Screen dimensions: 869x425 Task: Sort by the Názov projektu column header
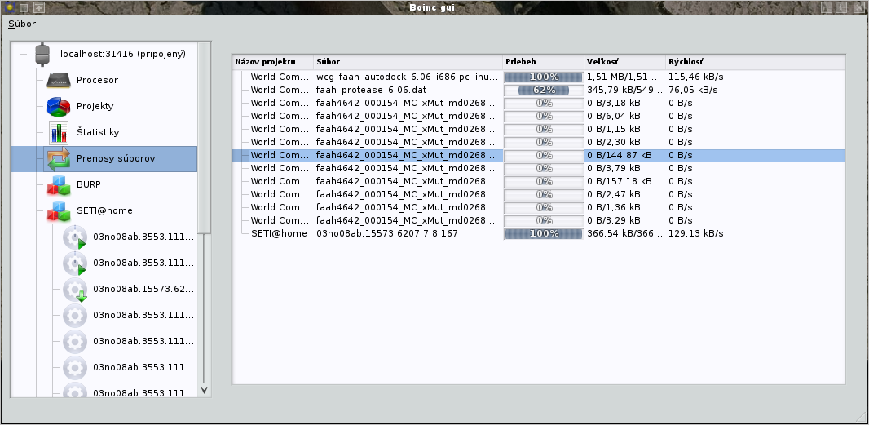point(272,62)
